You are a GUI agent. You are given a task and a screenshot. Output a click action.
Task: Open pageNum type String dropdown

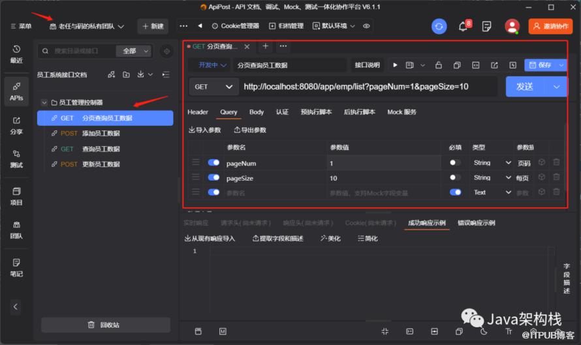coord(492,162)
